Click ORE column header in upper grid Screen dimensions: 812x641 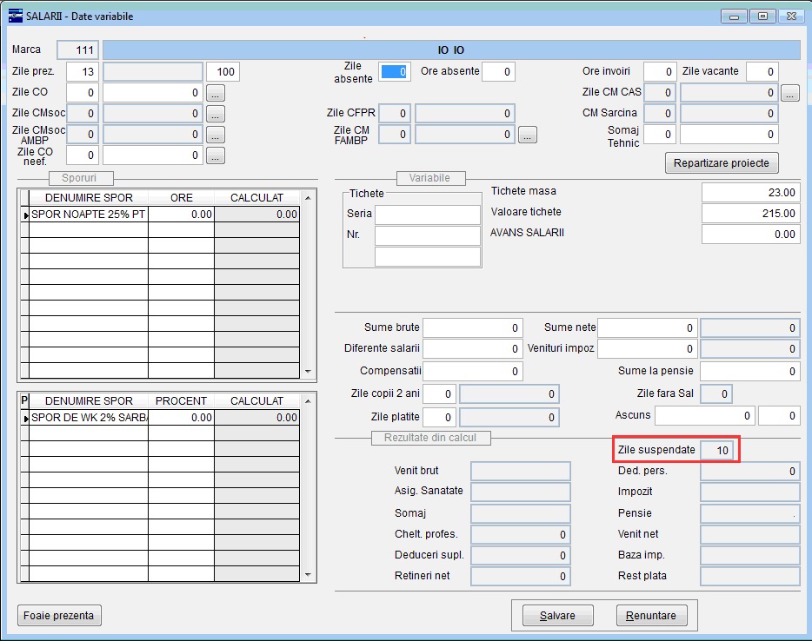pyautogui.click(x=181, y=198)
